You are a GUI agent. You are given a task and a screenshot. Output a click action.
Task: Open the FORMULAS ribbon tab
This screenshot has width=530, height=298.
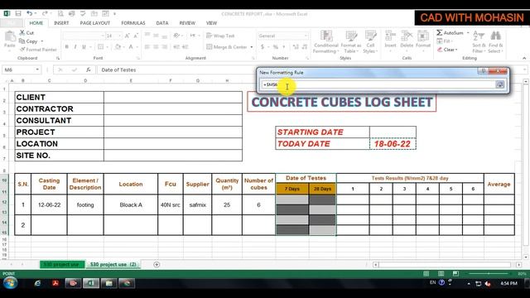(133, 23)
